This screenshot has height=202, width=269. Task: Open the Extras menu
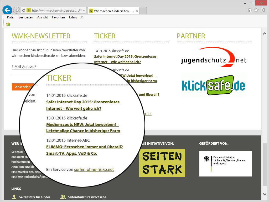[73, 17]
